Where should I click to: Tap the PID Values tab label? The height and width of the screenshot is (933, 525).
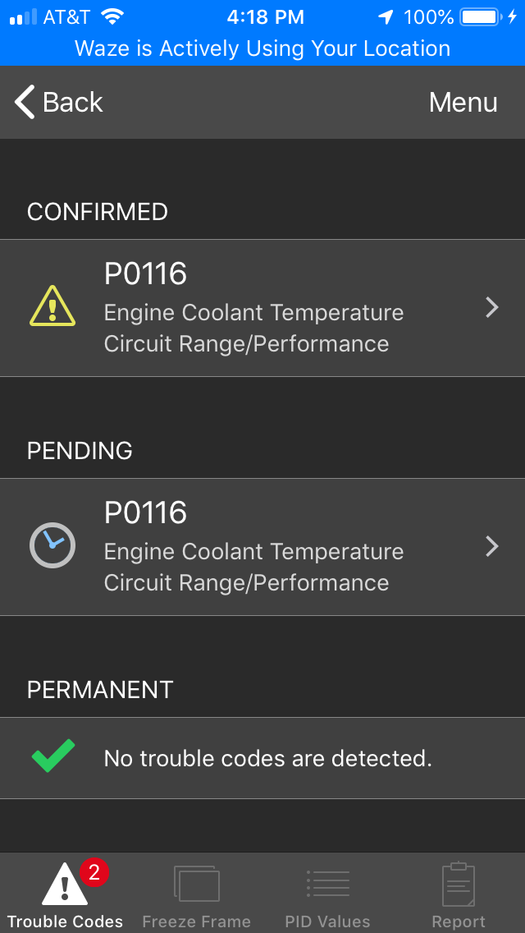pyautogui.click(x=328, y=922)
